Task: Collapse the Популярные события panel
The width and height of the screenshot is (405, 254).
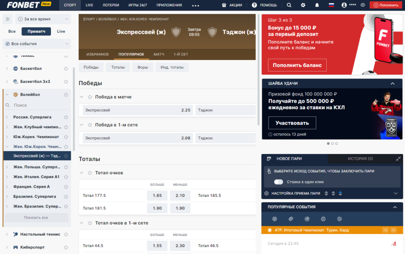Action: pos(395,207)
